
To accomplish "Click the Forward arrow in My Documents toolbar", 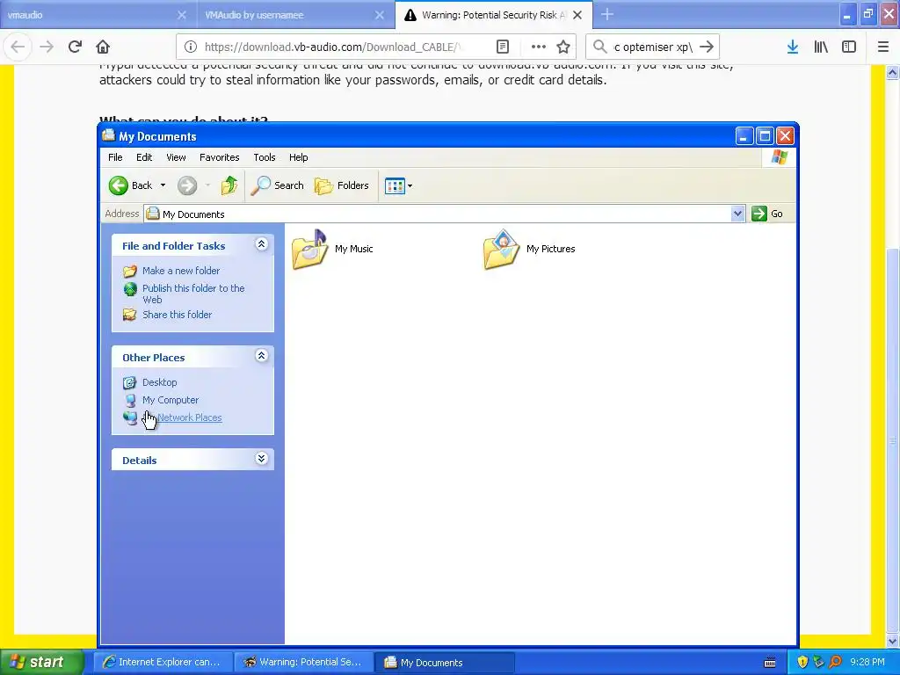I will [187, 185].
